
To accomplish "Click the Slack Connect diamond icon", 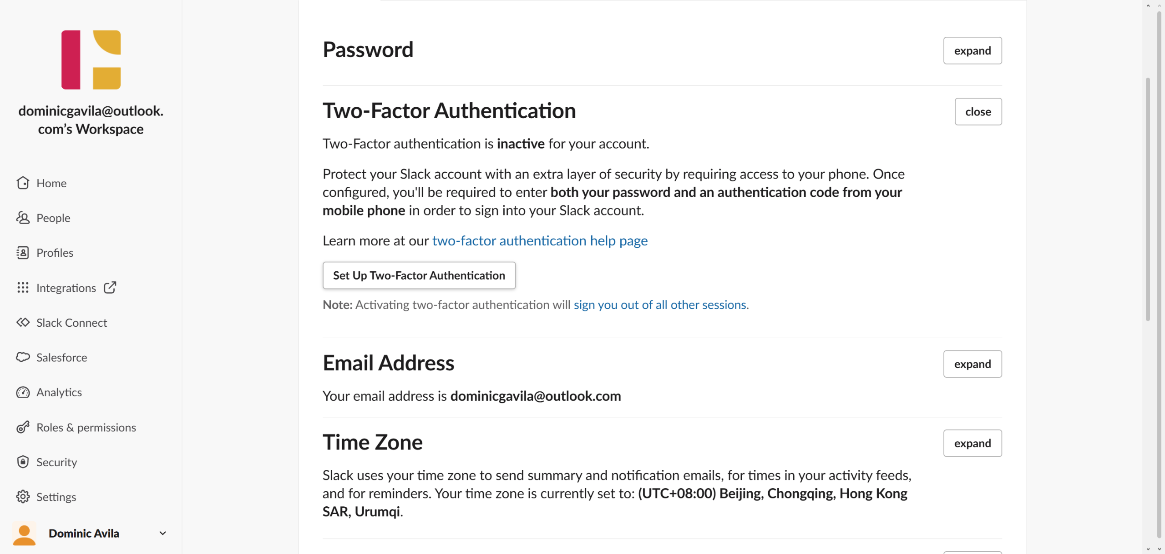I will (23, 323).
